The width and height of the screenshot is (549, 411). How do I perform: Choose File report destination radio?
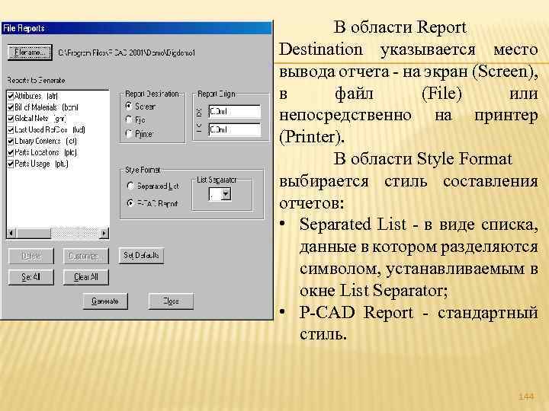(129, 120)
